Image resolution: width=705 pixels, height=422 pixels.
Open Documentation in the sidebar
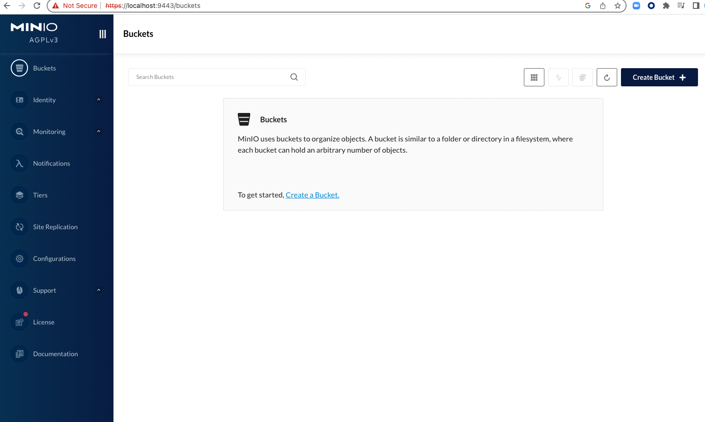[x=55, y=354]
